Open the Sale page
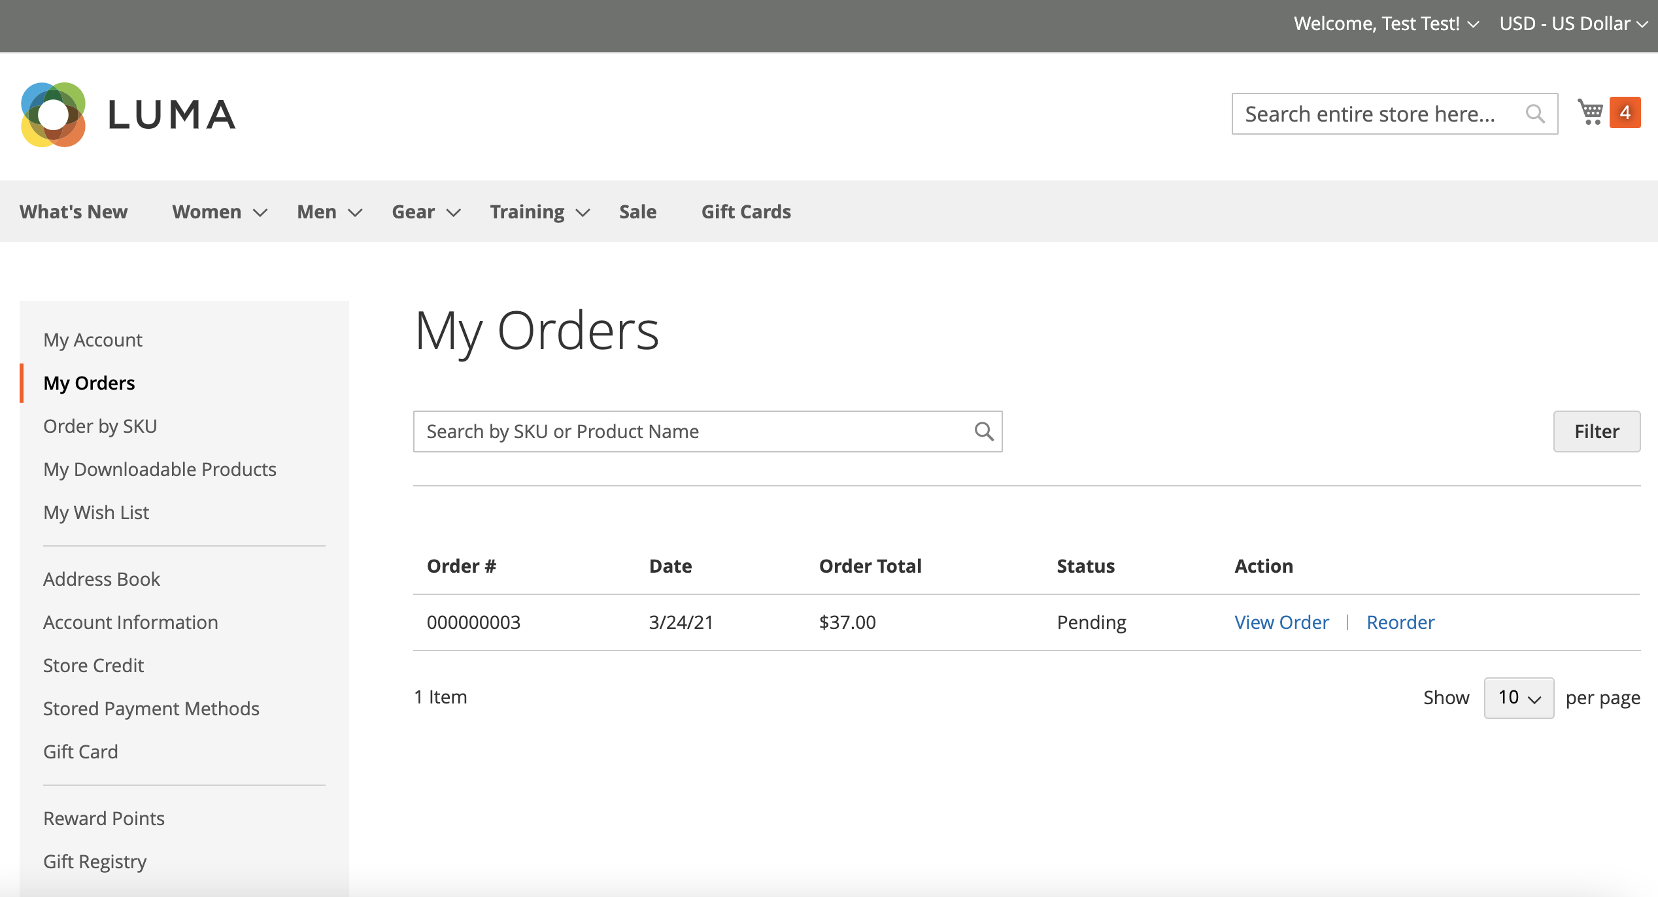Viewport: 1658px width, 897px height. tap(637, 212)
